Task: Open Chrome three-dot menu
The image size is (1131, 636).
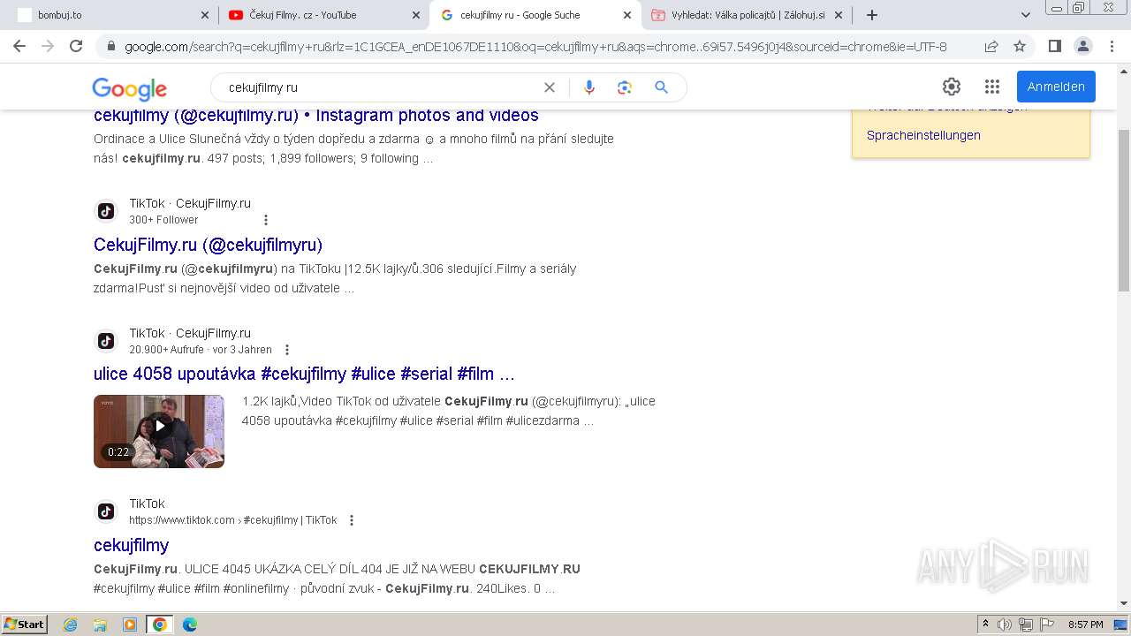Action: click(x=1112, y=46)
